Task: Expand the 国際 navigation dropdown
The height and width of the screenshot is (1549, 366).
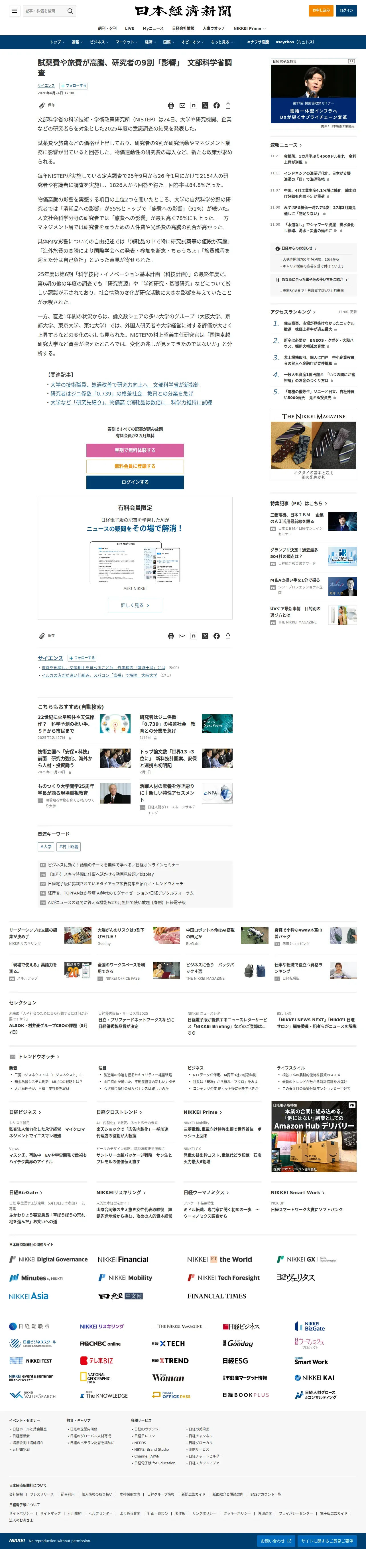Action: [169, 42]
